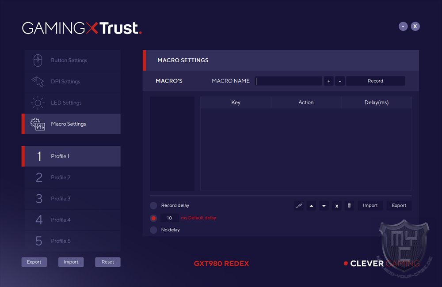Click the Delay(ms) column header
The width and height of the screenshot is (442, 287).
point(376,102)
